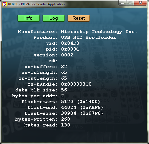This screenshot has height=144, width=149.
Task: Select flash-end value '44024 (0xABF8)'
Action: [82, 108]
